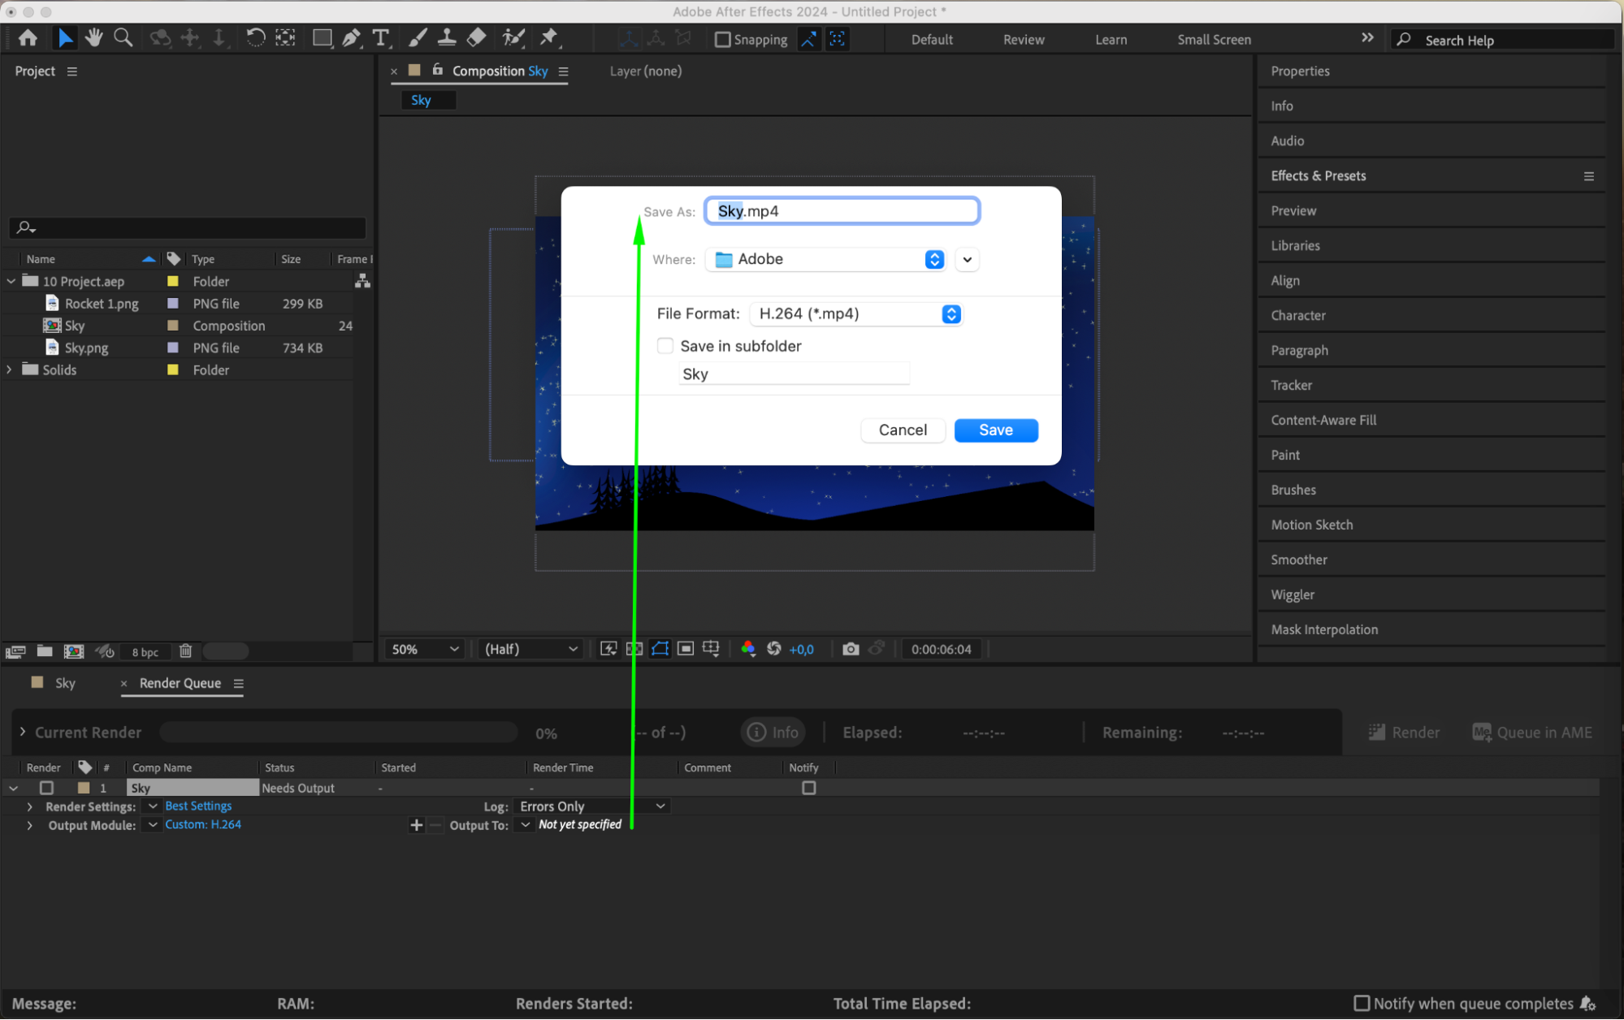1624x1020 pixels.
Task: Check Notify when queue completes
Action: (x=1362, y=1003)
